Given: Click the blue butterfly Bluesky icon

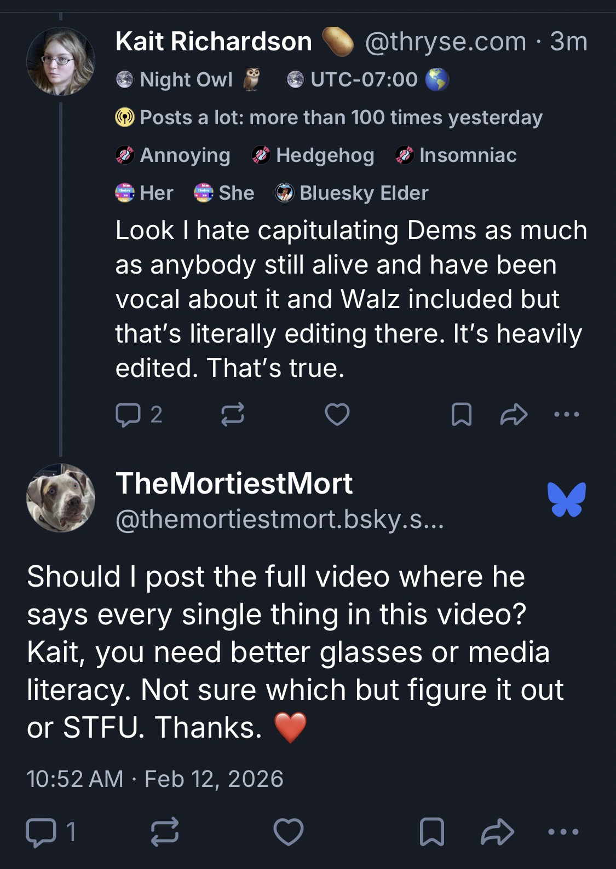Looking at the screenshot, I should [x=566, y=499].
